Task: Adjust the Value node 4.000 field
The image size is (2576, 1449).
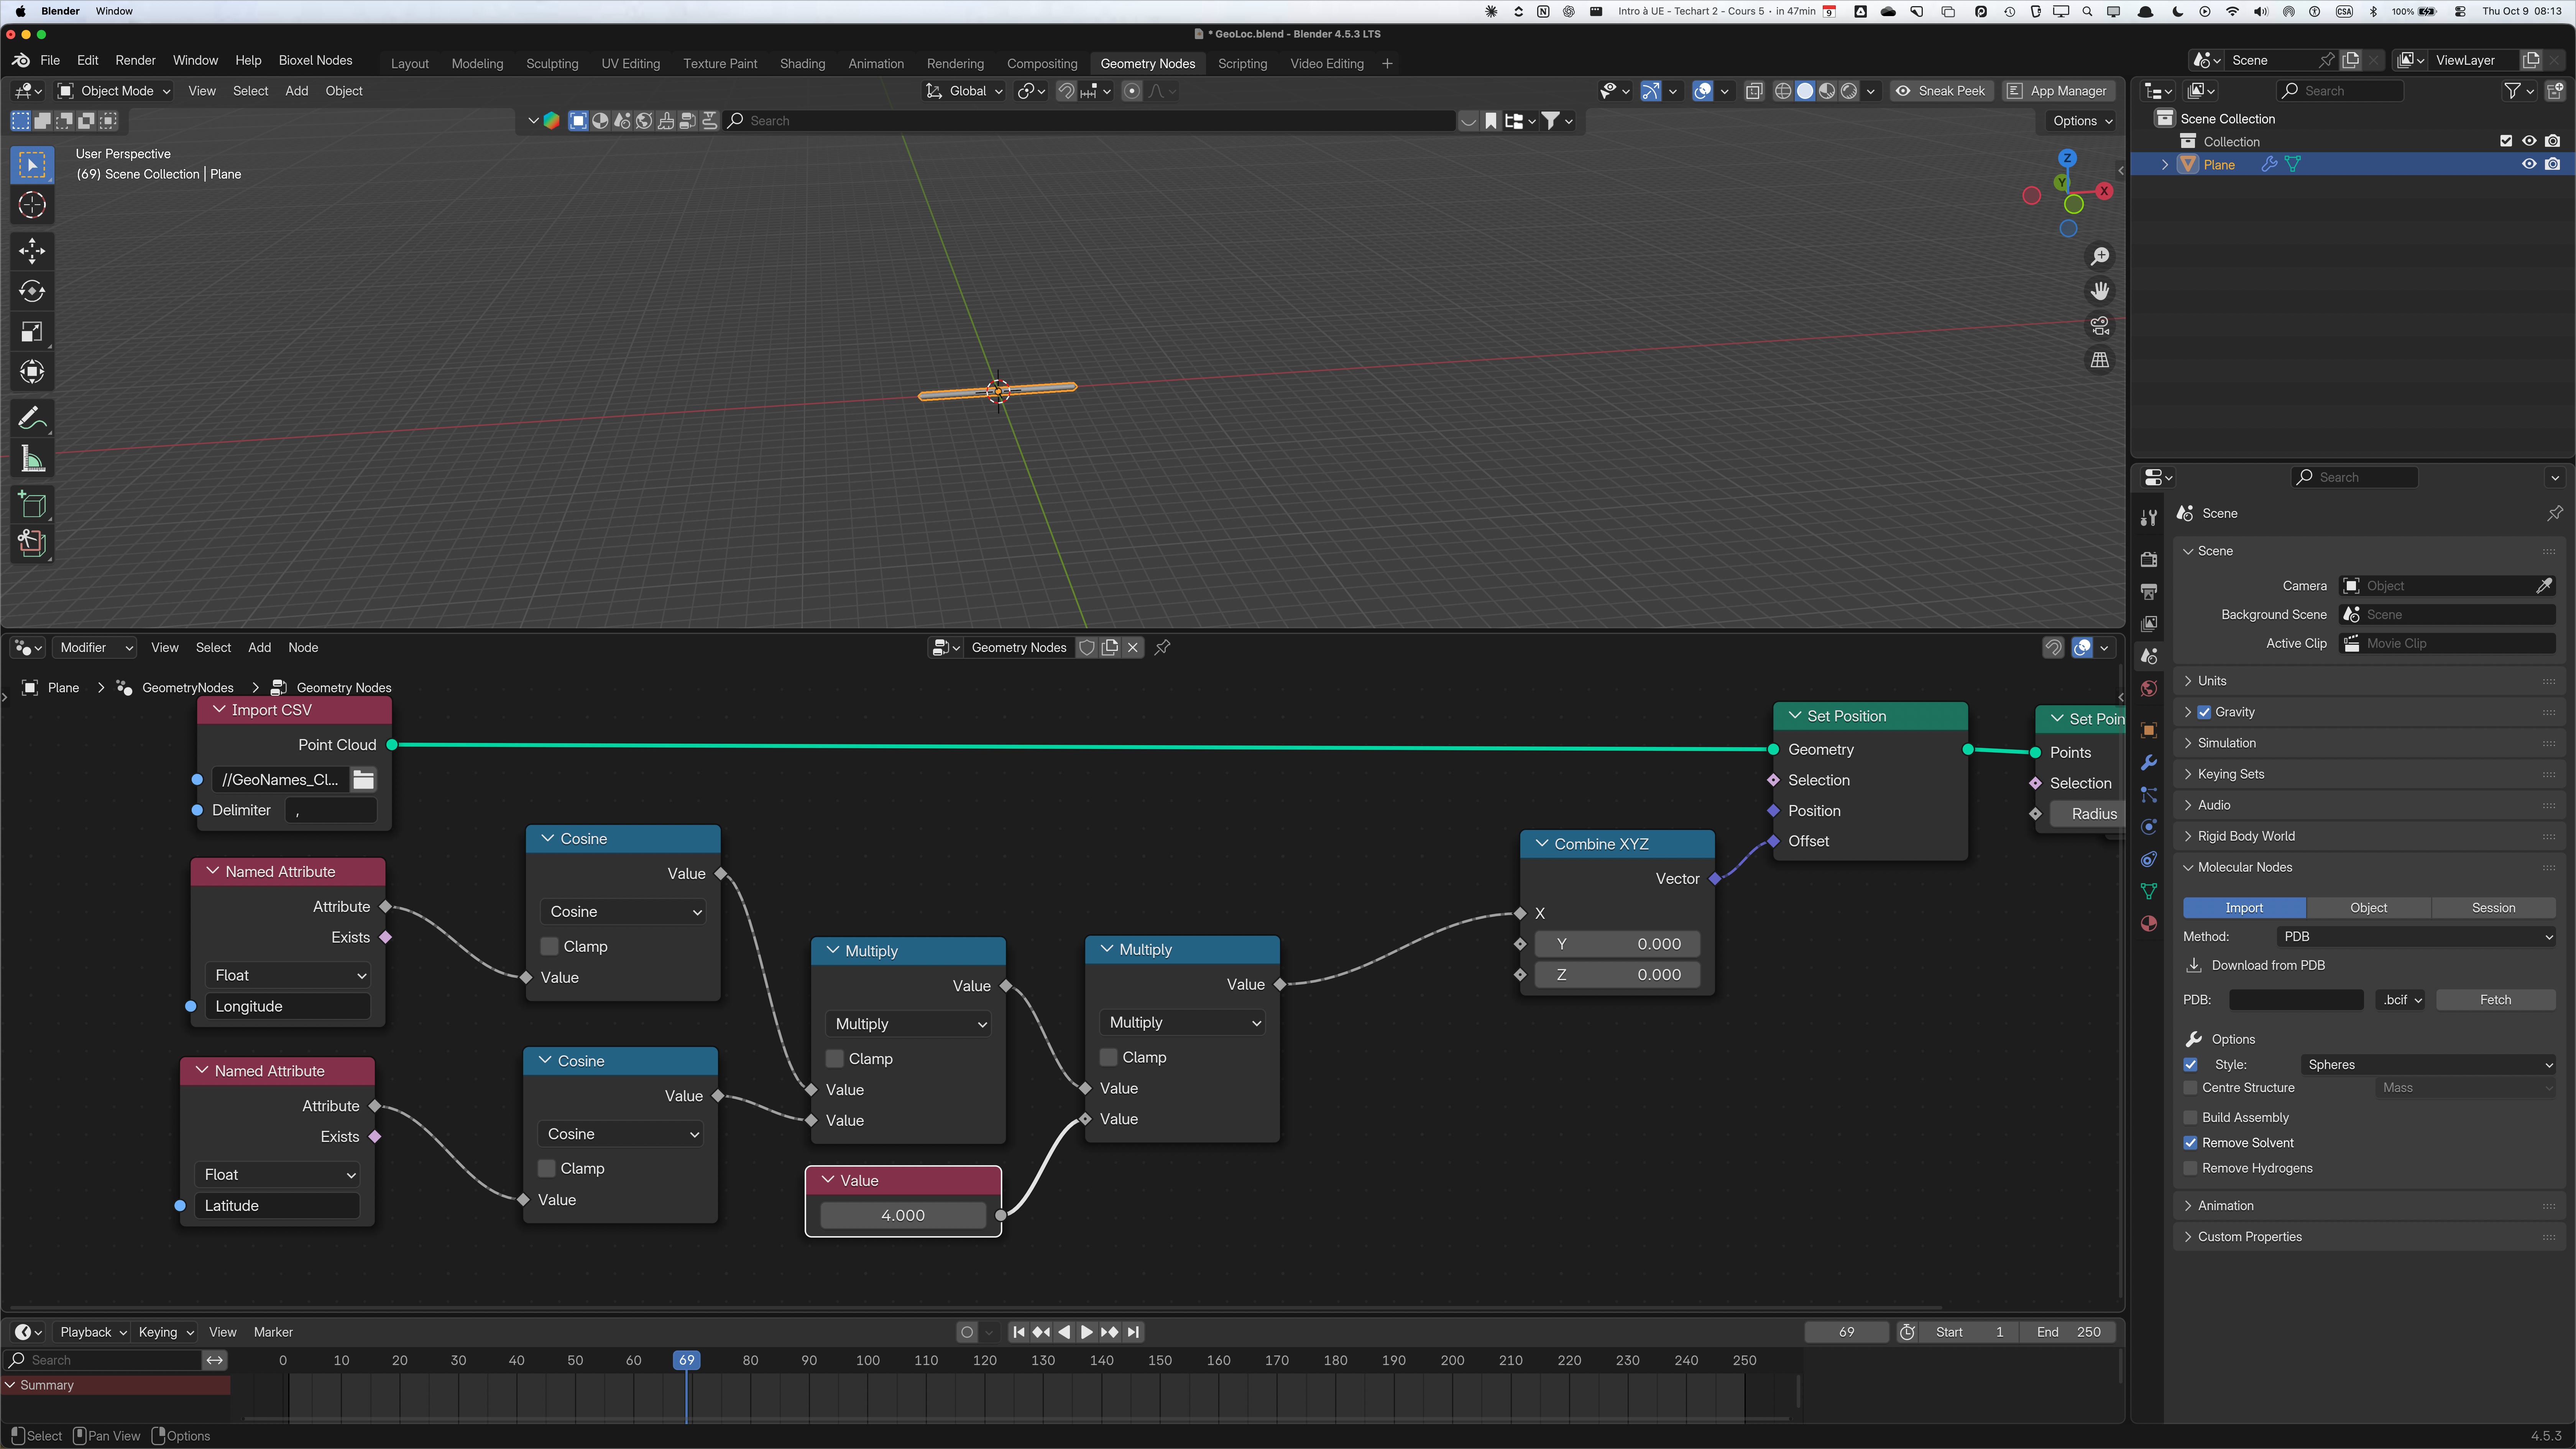Action: point(903,1215)
